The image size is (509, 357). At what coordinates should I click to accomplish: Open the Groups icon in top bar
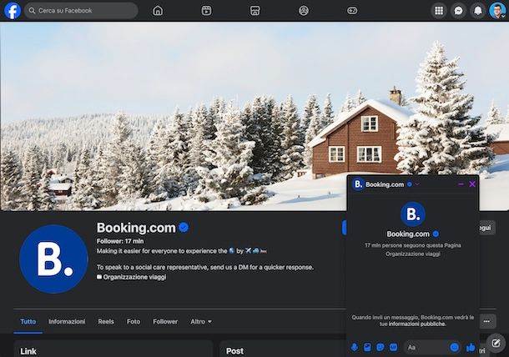click(304, 11)
